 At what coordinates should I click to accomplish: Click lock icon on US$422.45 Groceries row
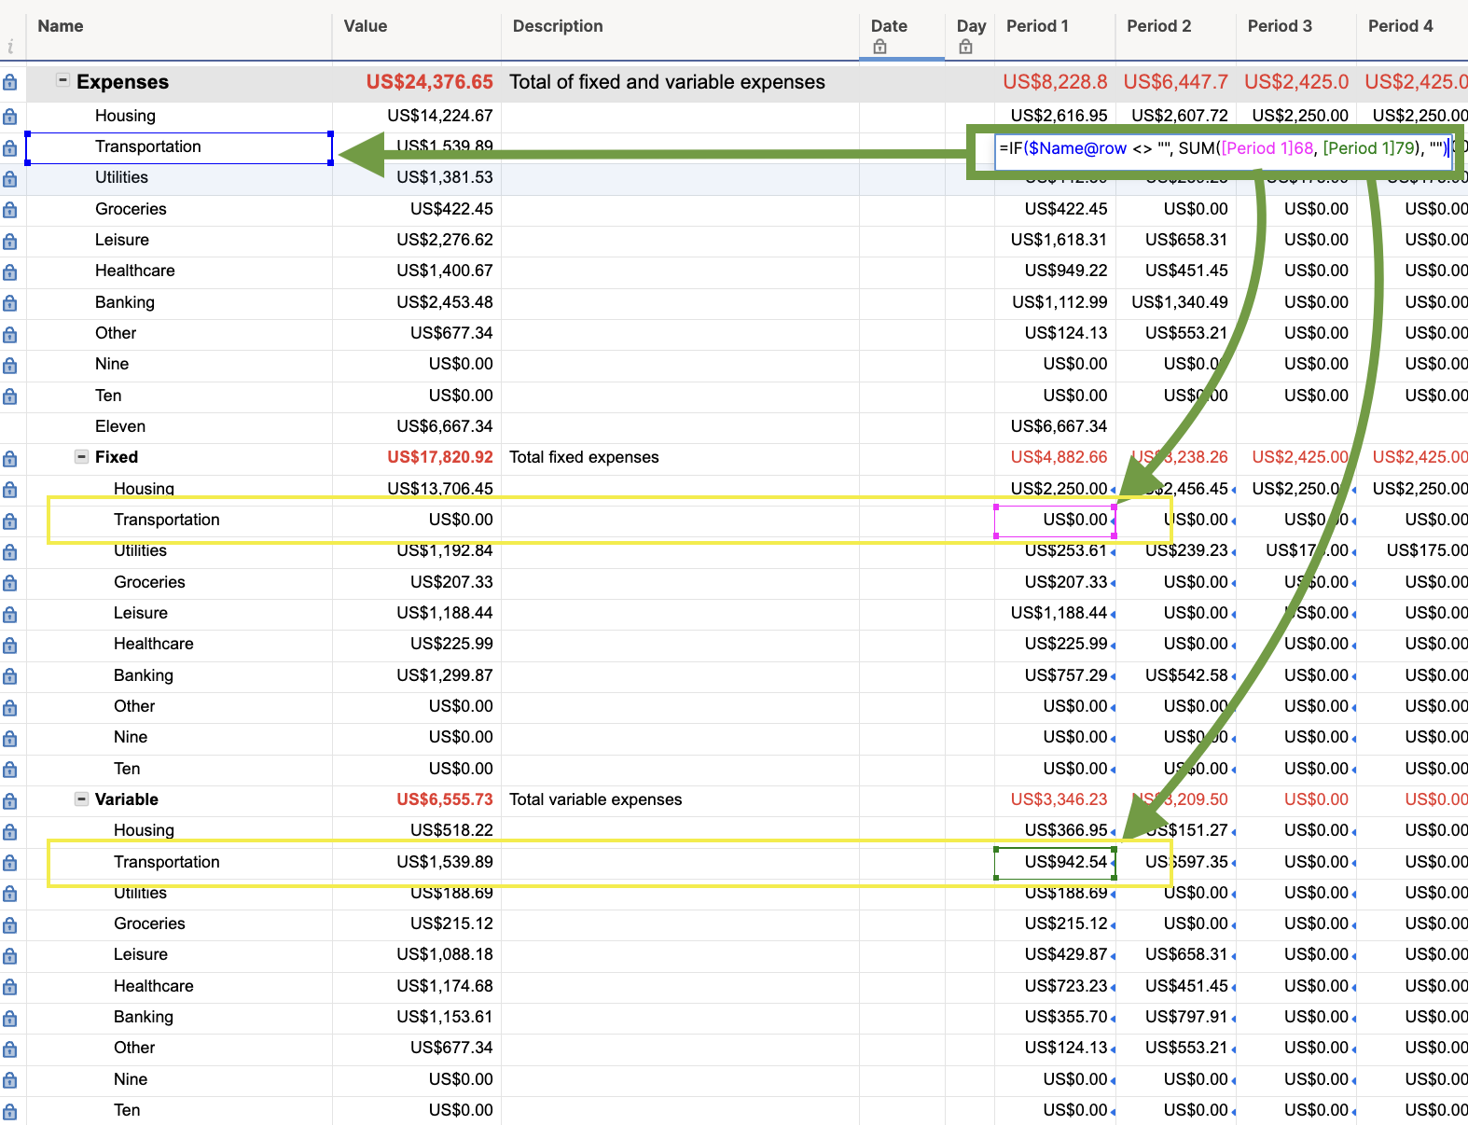click(x=9, y=210)
